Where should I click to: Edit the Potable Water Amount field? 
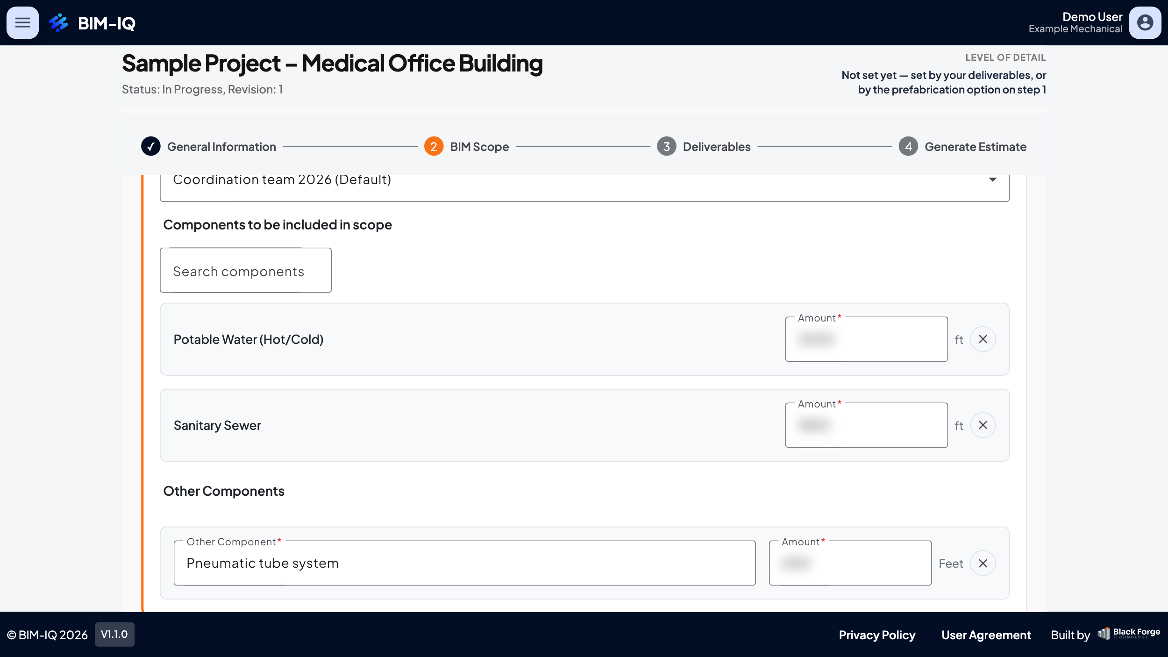(x=866, y=339)
